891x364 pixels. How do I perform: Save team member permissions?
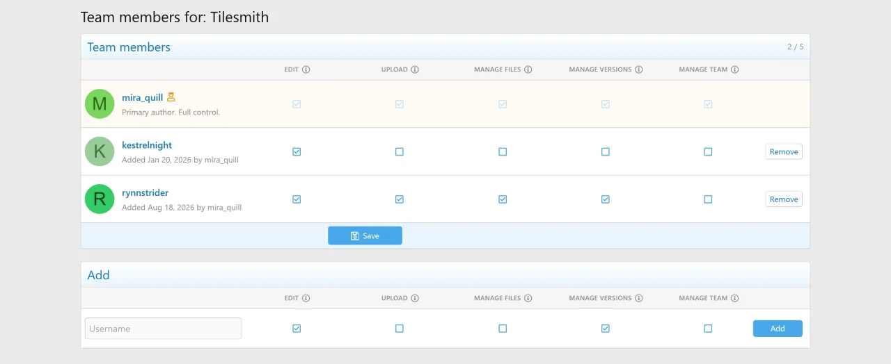coord(365,235)
